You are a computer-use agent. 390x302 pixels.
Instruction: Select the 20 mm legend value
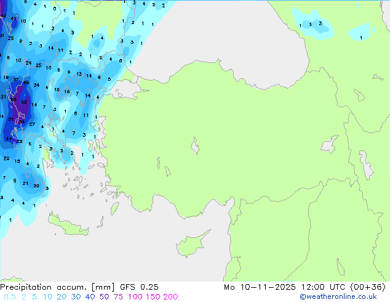tap(62, 296)
